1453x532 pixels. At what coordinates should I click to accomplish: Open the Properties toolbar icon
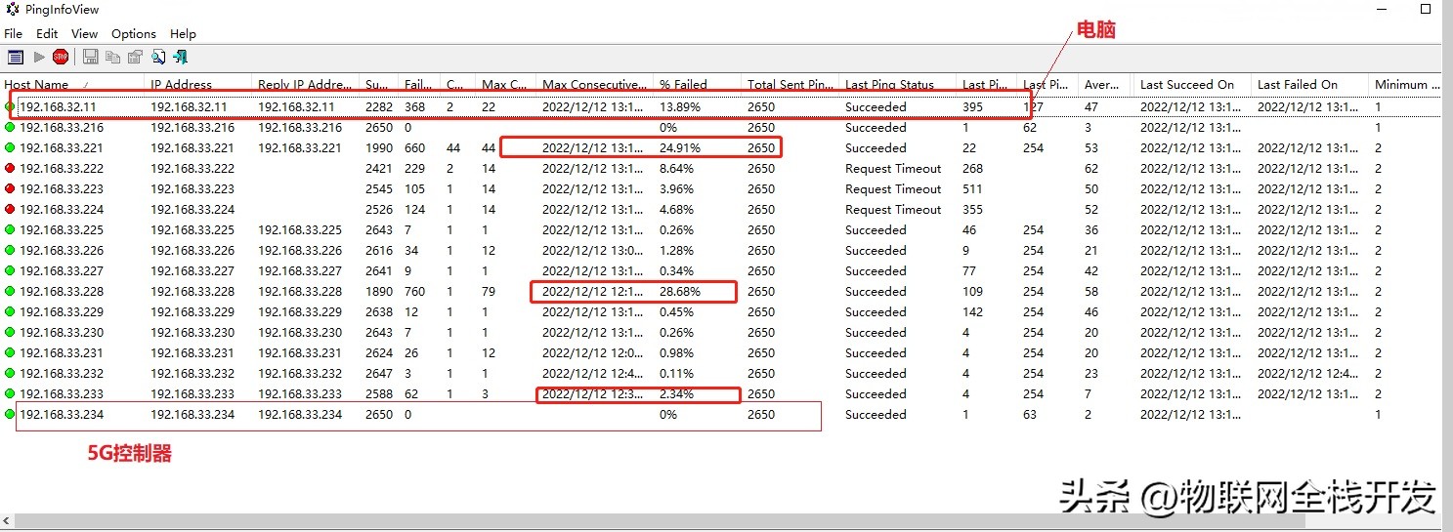click(135, 58)
